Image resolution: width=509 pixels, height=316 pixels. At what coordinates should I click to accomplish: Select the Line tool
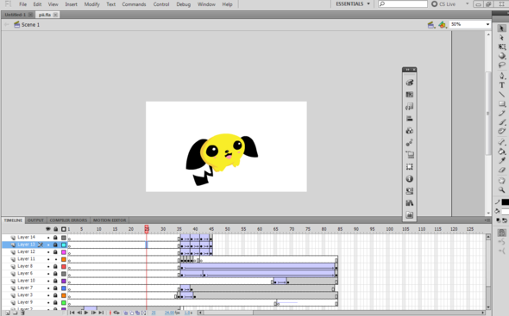click(501, 95)
